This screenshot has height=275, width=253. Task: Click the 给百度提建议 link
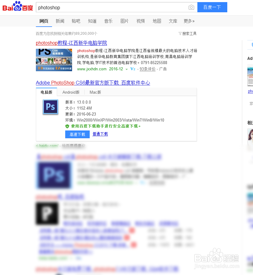pyautogui.click(x=74, y=146)
